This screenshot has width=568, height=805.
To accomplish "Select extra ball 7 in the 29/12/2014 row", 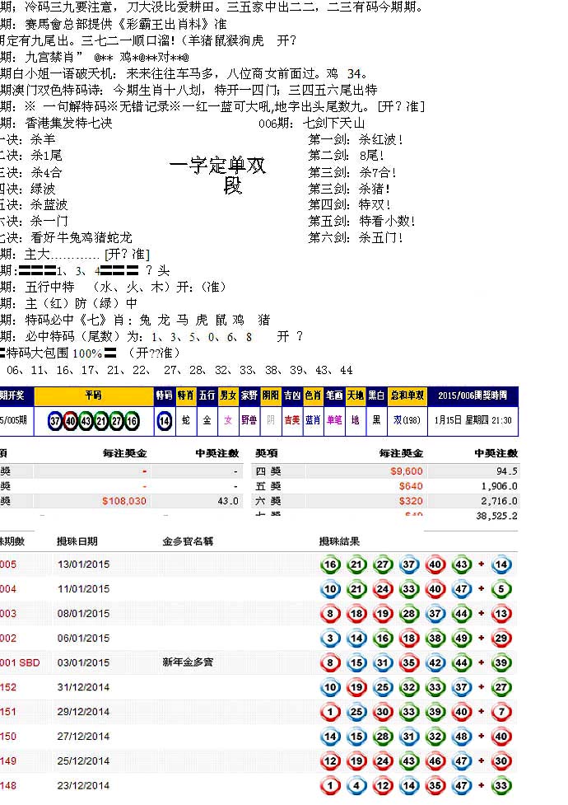I will [500, 712].
